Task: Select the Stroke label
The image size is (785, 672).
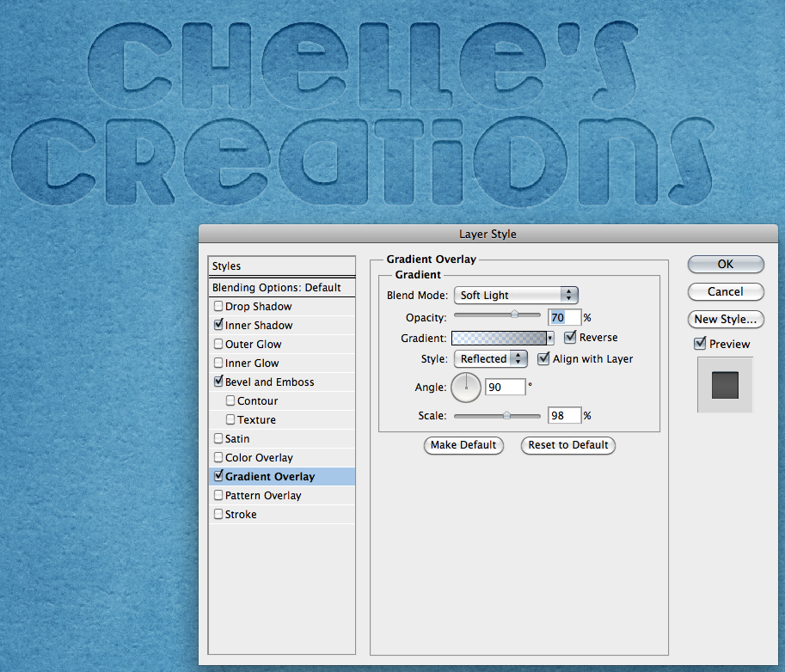Action: (241, 515)
